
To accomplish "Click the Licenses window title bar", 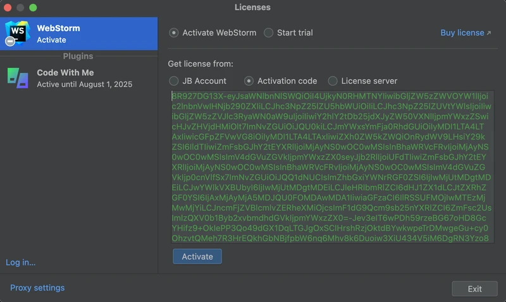I will coord(252,8).
